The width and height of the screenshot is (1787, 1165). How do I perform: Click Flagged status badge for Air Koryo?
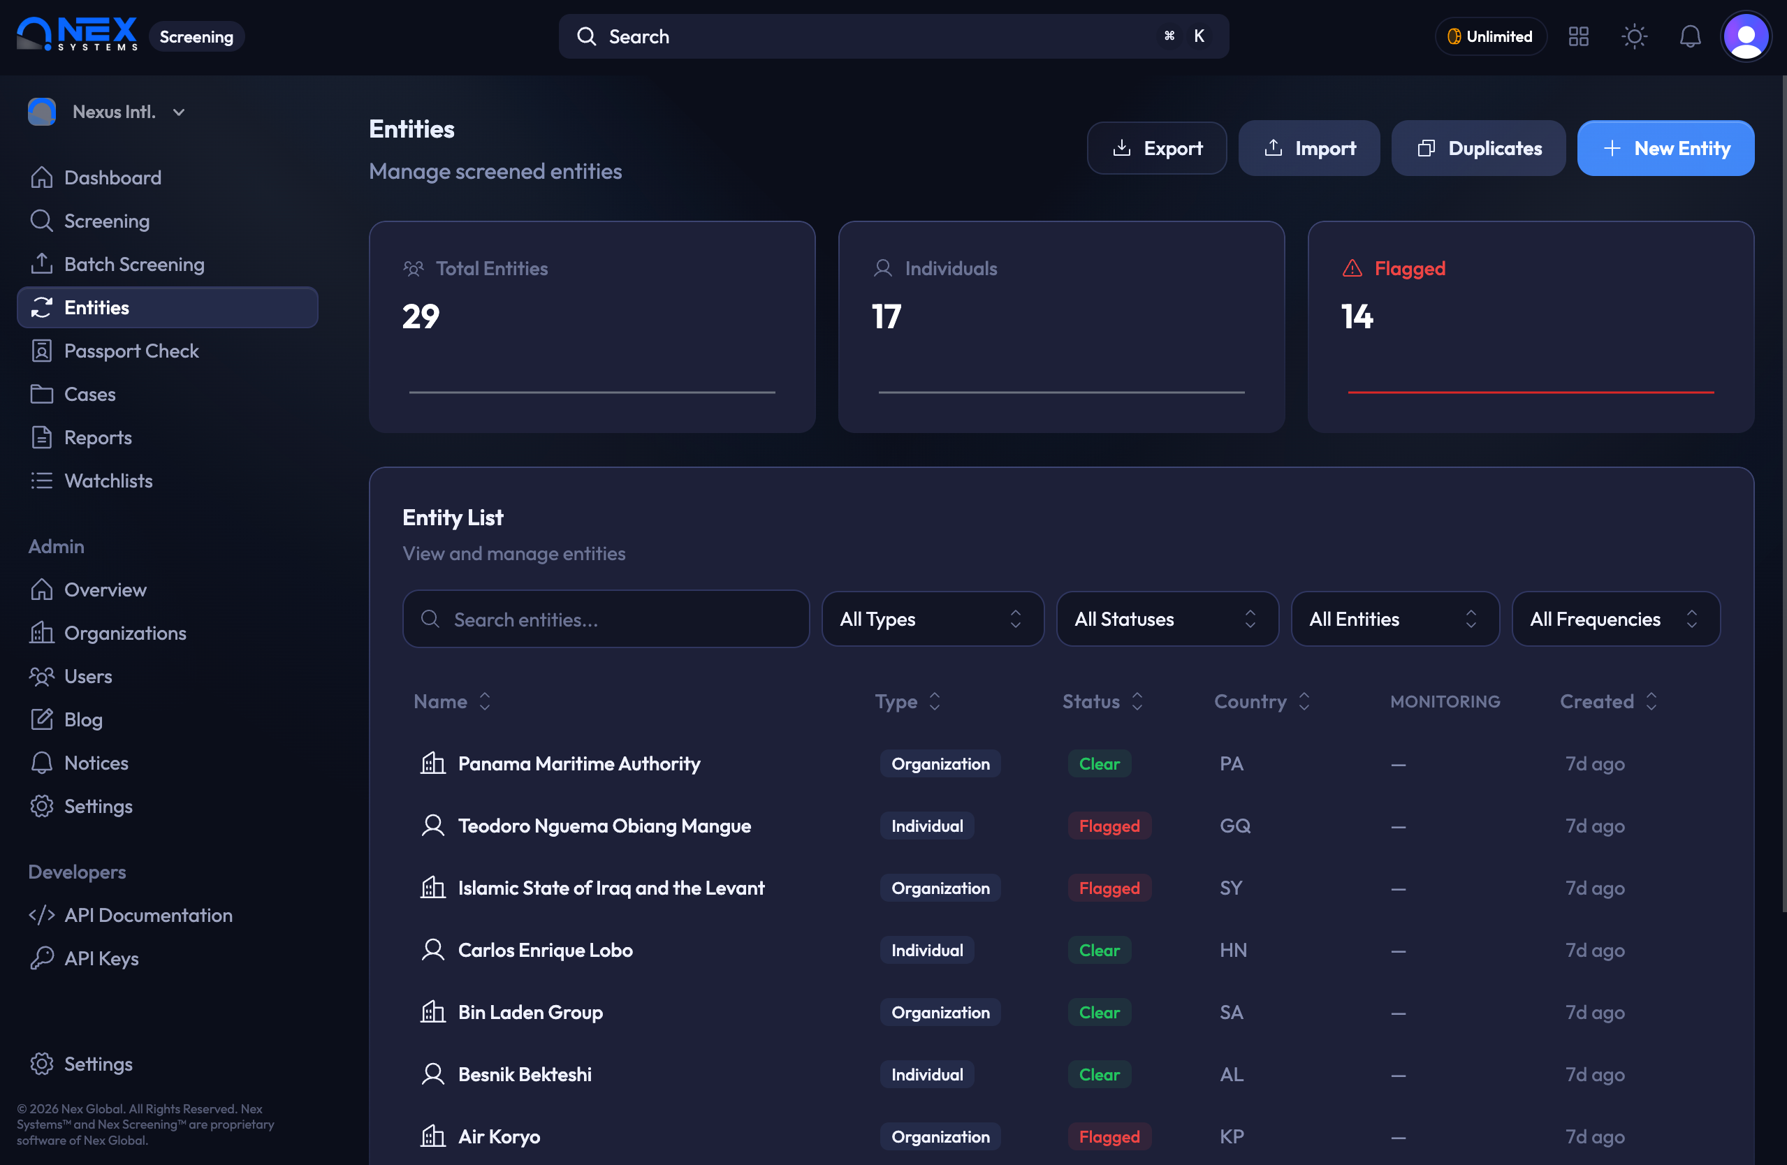click(1109, 1136)
